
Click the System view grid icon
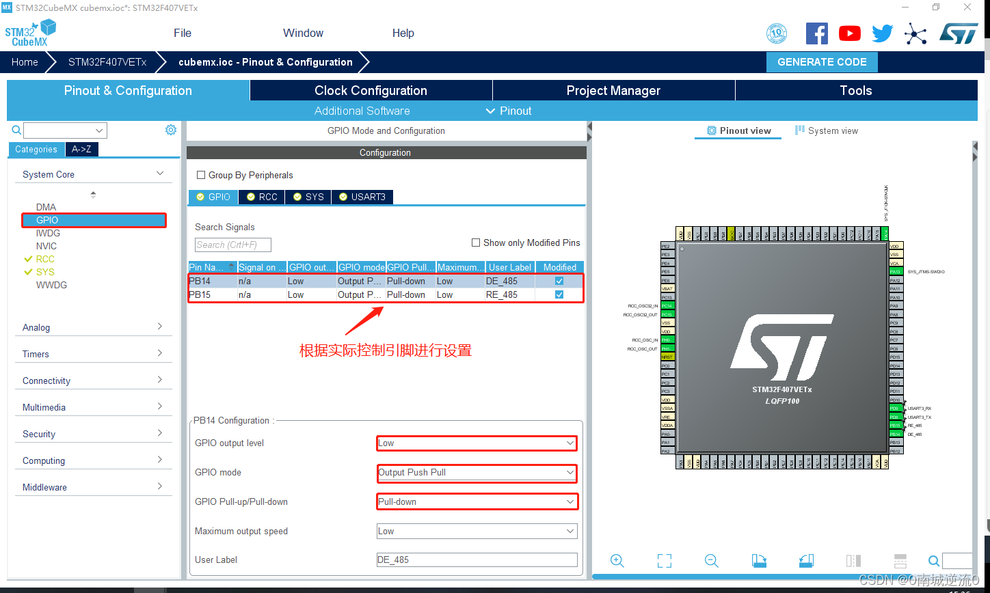point(800,130)
